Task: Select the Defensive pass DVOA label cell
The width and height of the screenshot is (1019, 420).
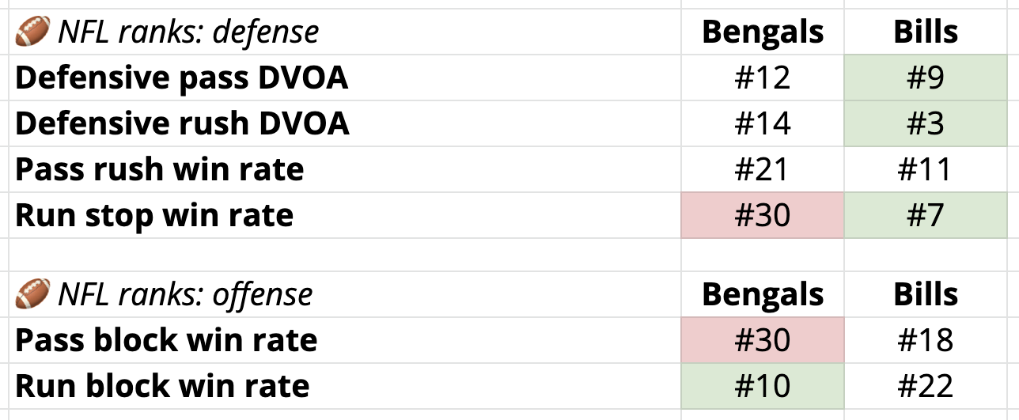Action: [345, 78]
